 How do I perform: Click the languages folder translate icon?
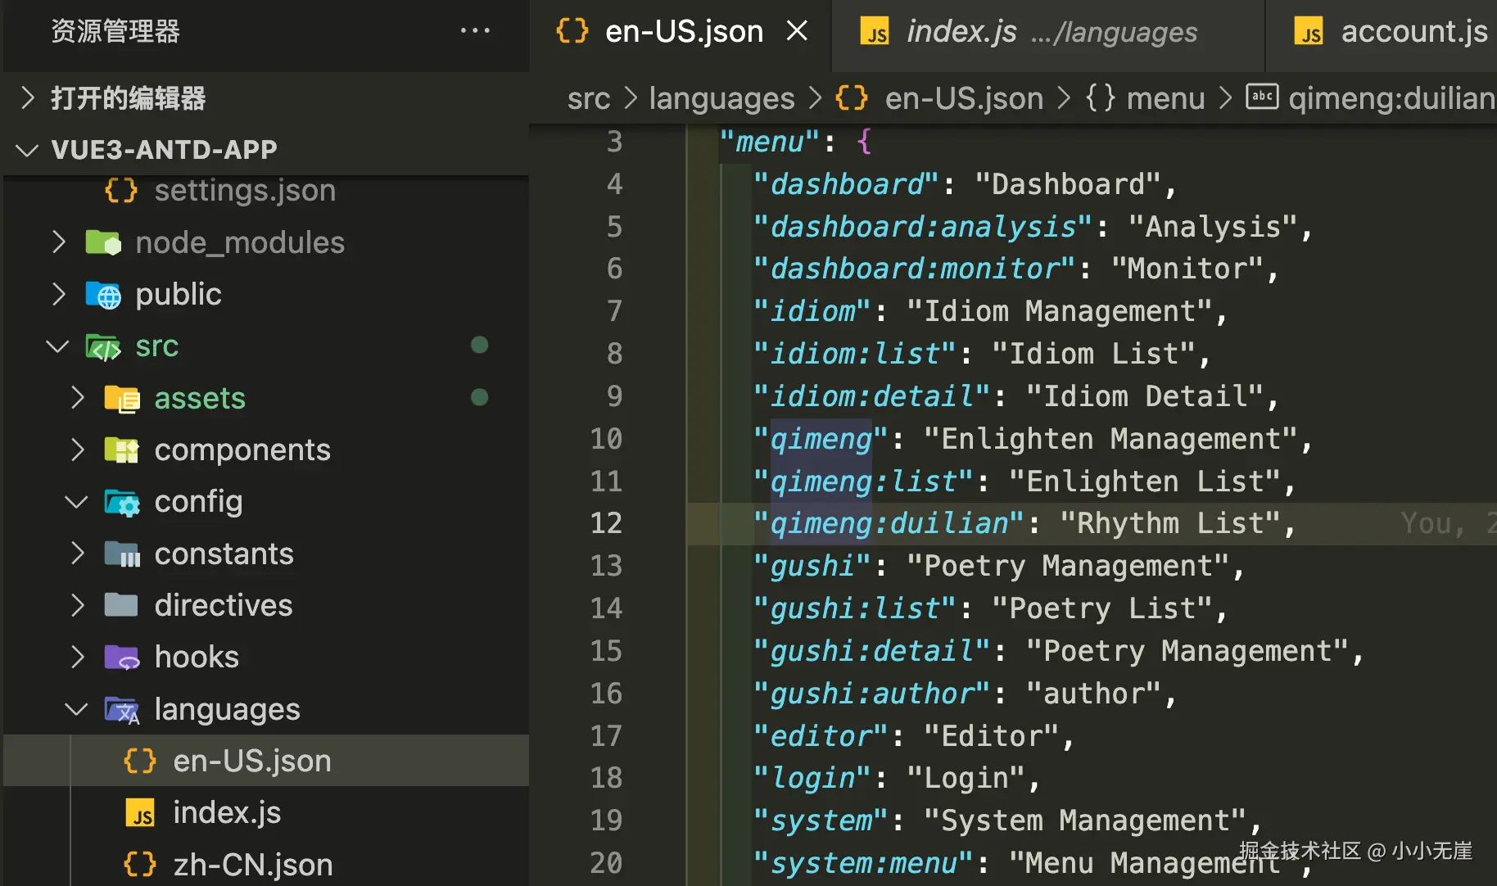click(122, 710)
